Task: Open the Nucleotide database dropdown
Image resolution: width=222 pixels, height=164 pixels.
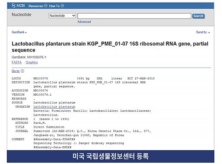Action: (62, 16)
